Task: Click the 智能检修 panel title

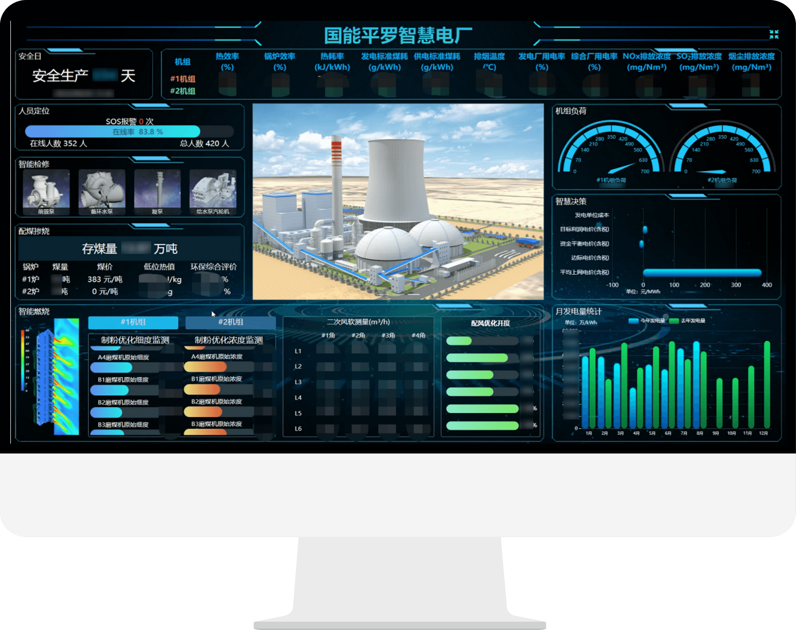Action: pyautogui.click(x=34, y=164)
